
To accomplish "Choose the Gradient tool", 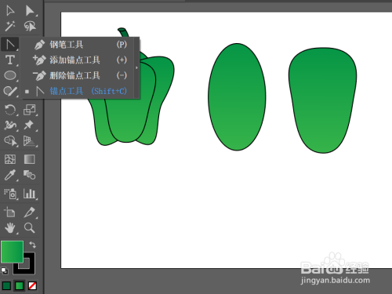I will click(29, 159).
